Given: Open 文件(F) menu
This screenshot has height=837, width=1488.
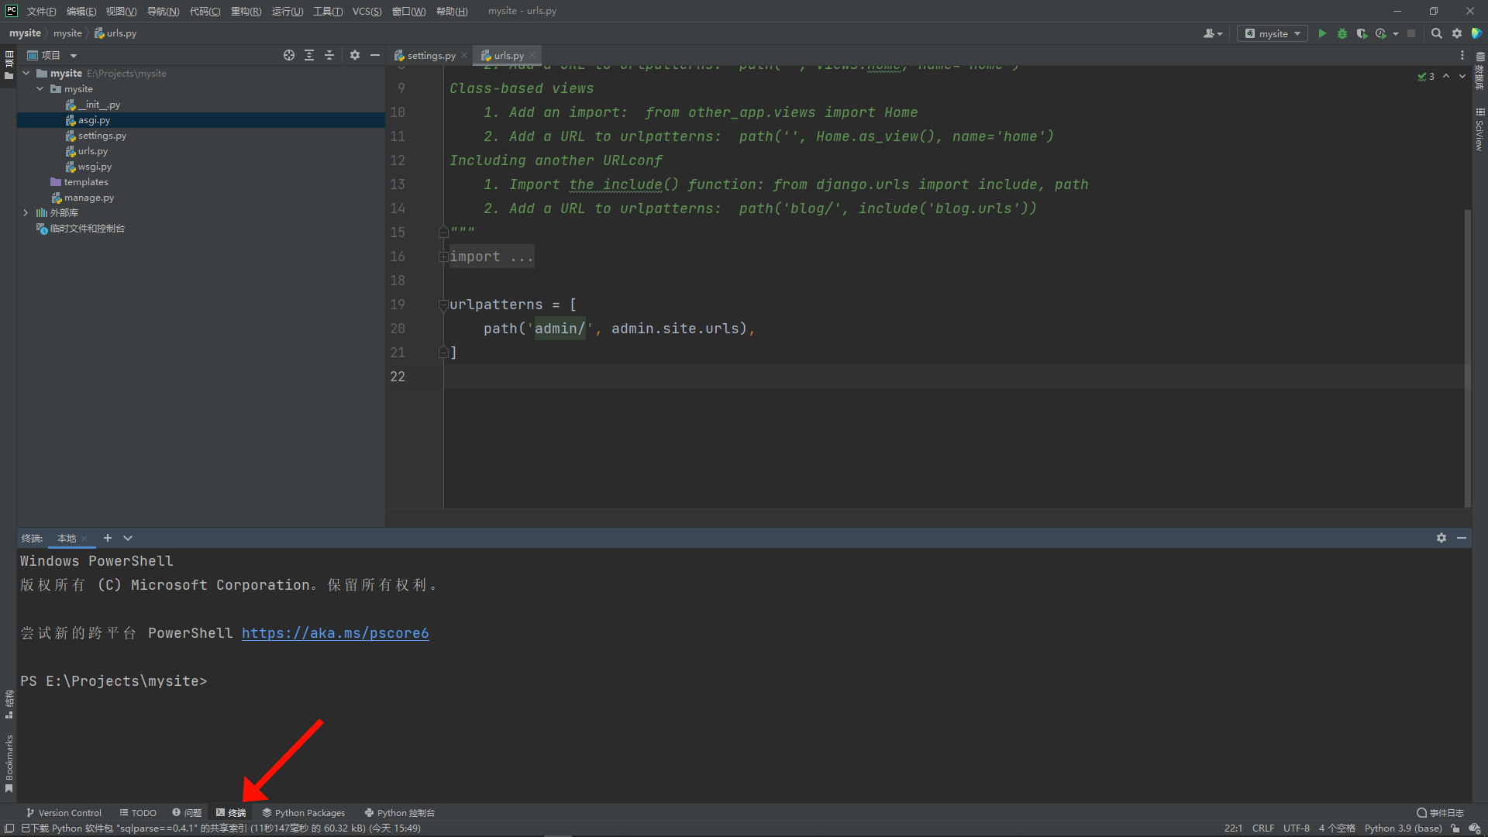Looking at the screenshot, I should coord(41,11).
